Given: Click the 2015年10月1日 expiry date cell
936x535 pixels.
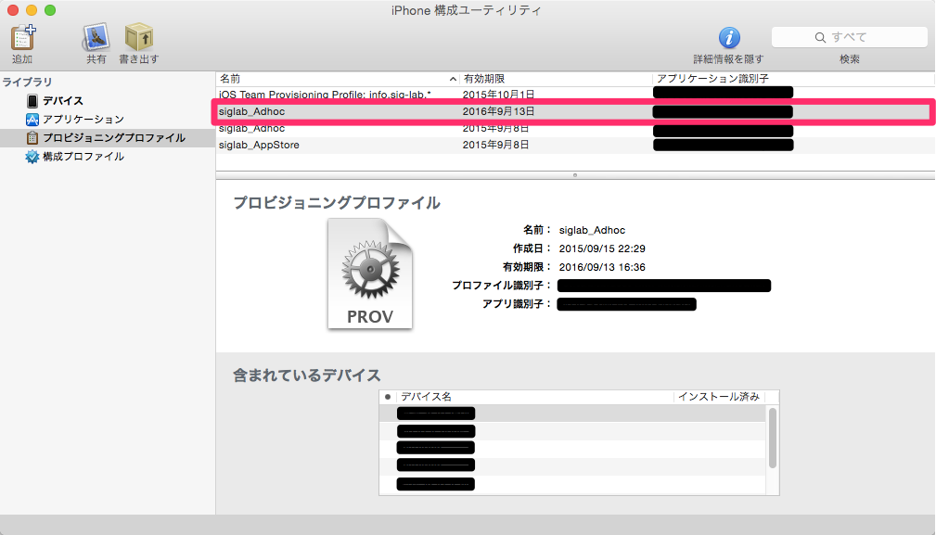Looking at the screenshot, I should [x=498, y=95].
